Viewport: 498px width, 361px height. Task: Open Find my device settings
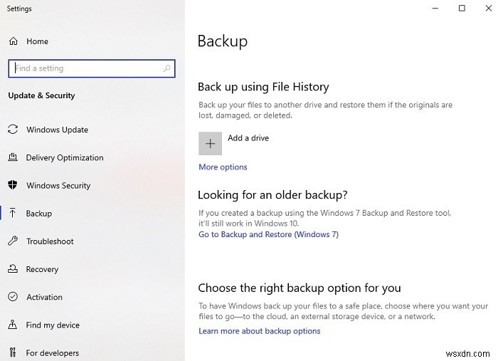[53, 325]
